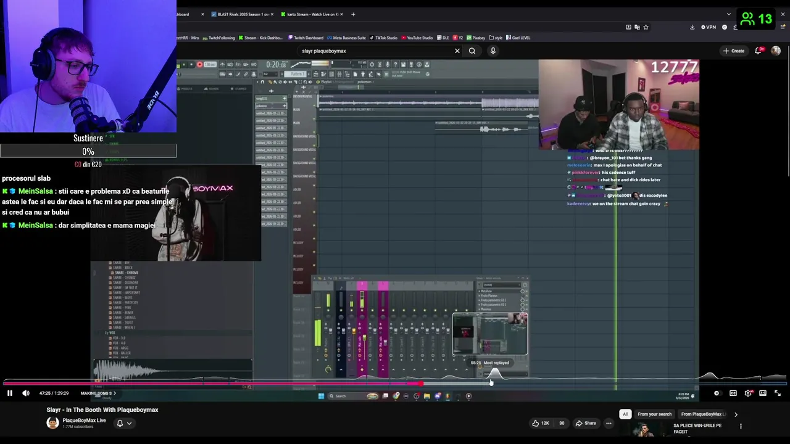The height and width of the screenshot is (444, 790).
Task: Clear the YouTube search query
Action: click(x=457, y=51)
